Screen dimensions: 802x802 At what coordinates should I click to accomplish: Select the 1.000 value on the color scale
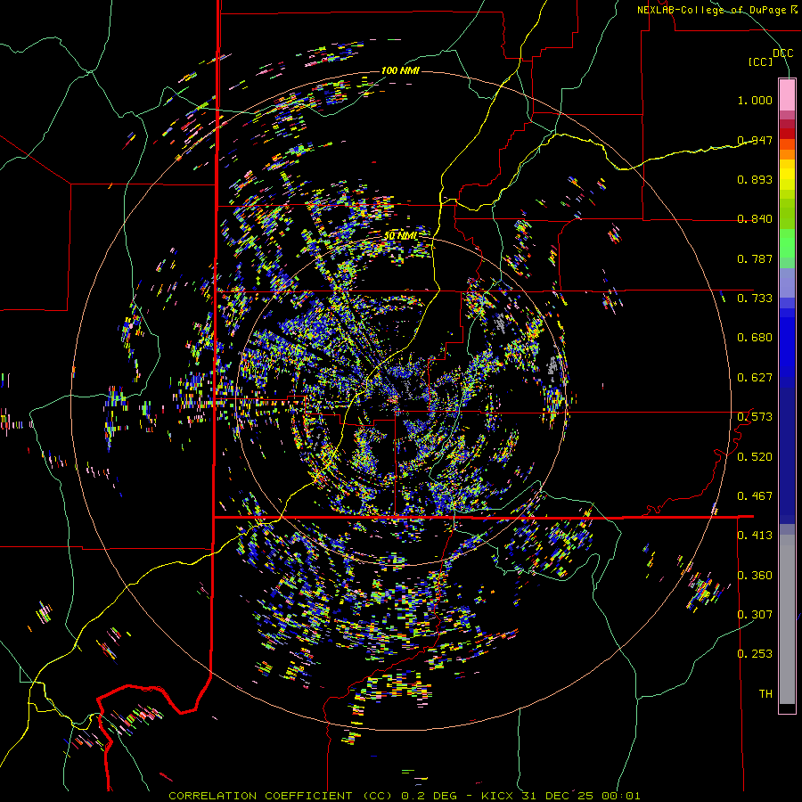[x=755, y=100]
